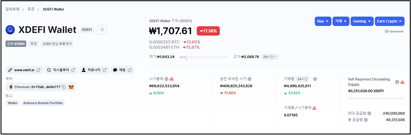Click the max supply info icon
411x135 pixels.
pos(369,113)
